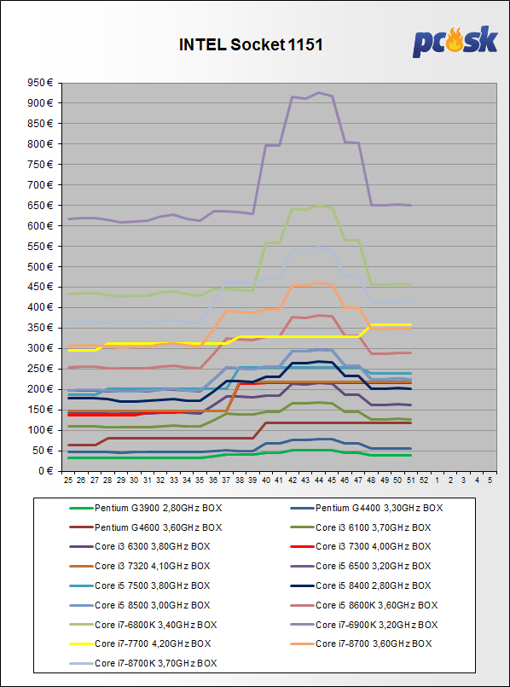The width and height of the screenshot is (510, 687).
Task: Select the Pentium G4400 3,30GHz BOX legend entry
Action: [367, 509]
